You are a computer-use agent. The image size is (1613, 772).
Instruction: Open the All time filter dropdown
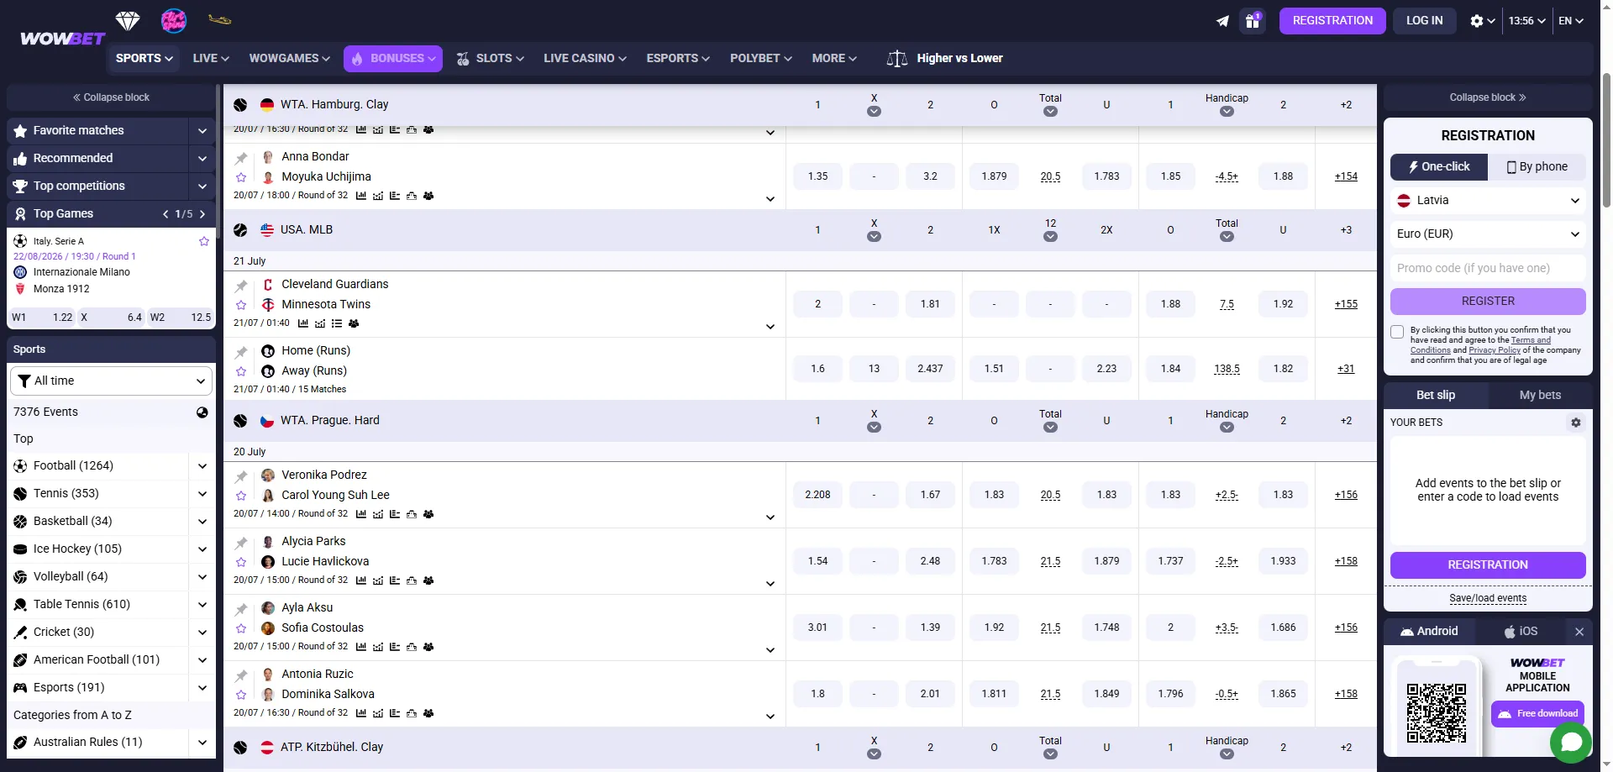111,381
